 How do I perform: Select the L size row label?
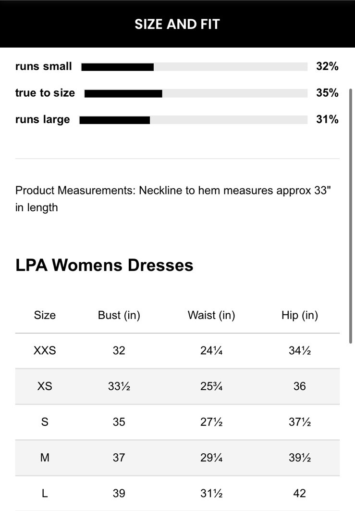point(45,493)
